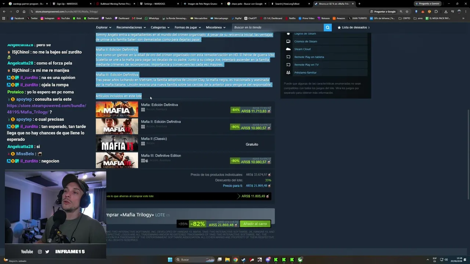Click the Mafia III cover thumbnail
470x264 pixels.
pyautogui.click(x=117, y=160)
